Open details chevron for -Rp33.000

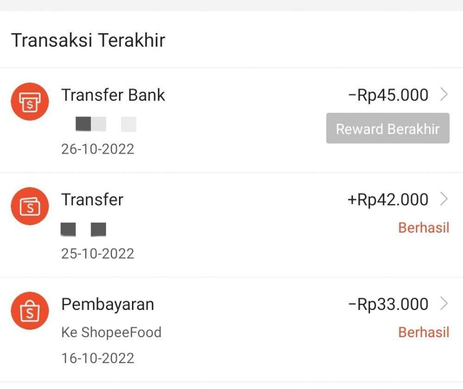click(444, 303)
